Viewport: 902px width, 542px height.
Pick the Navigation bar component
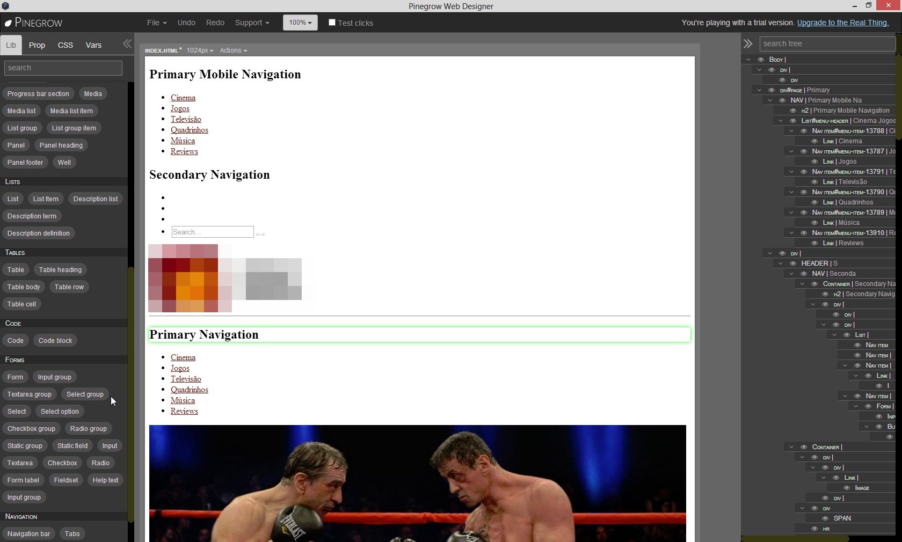click(28, 534)
